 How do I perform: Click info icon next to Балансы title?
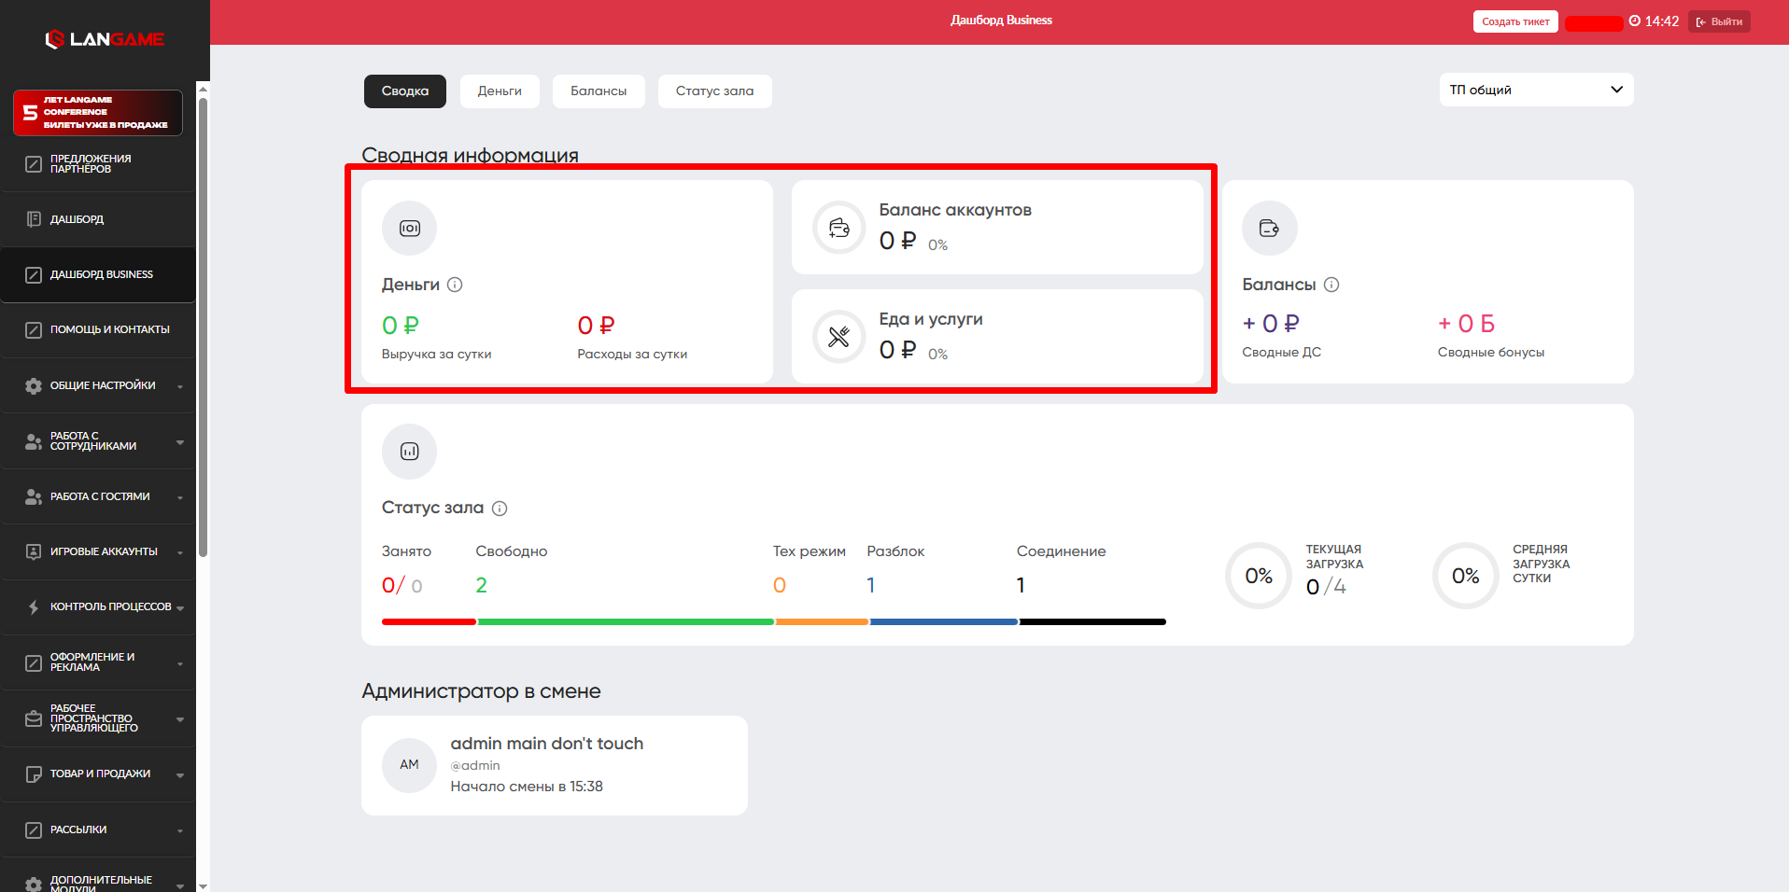[x=1331, y=285]
